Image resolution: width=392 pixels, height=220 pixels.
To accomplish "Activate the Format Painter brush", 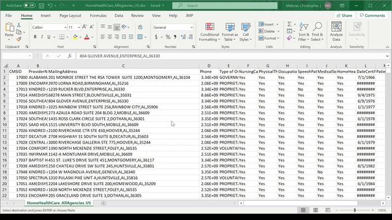I will click(19, 39).
